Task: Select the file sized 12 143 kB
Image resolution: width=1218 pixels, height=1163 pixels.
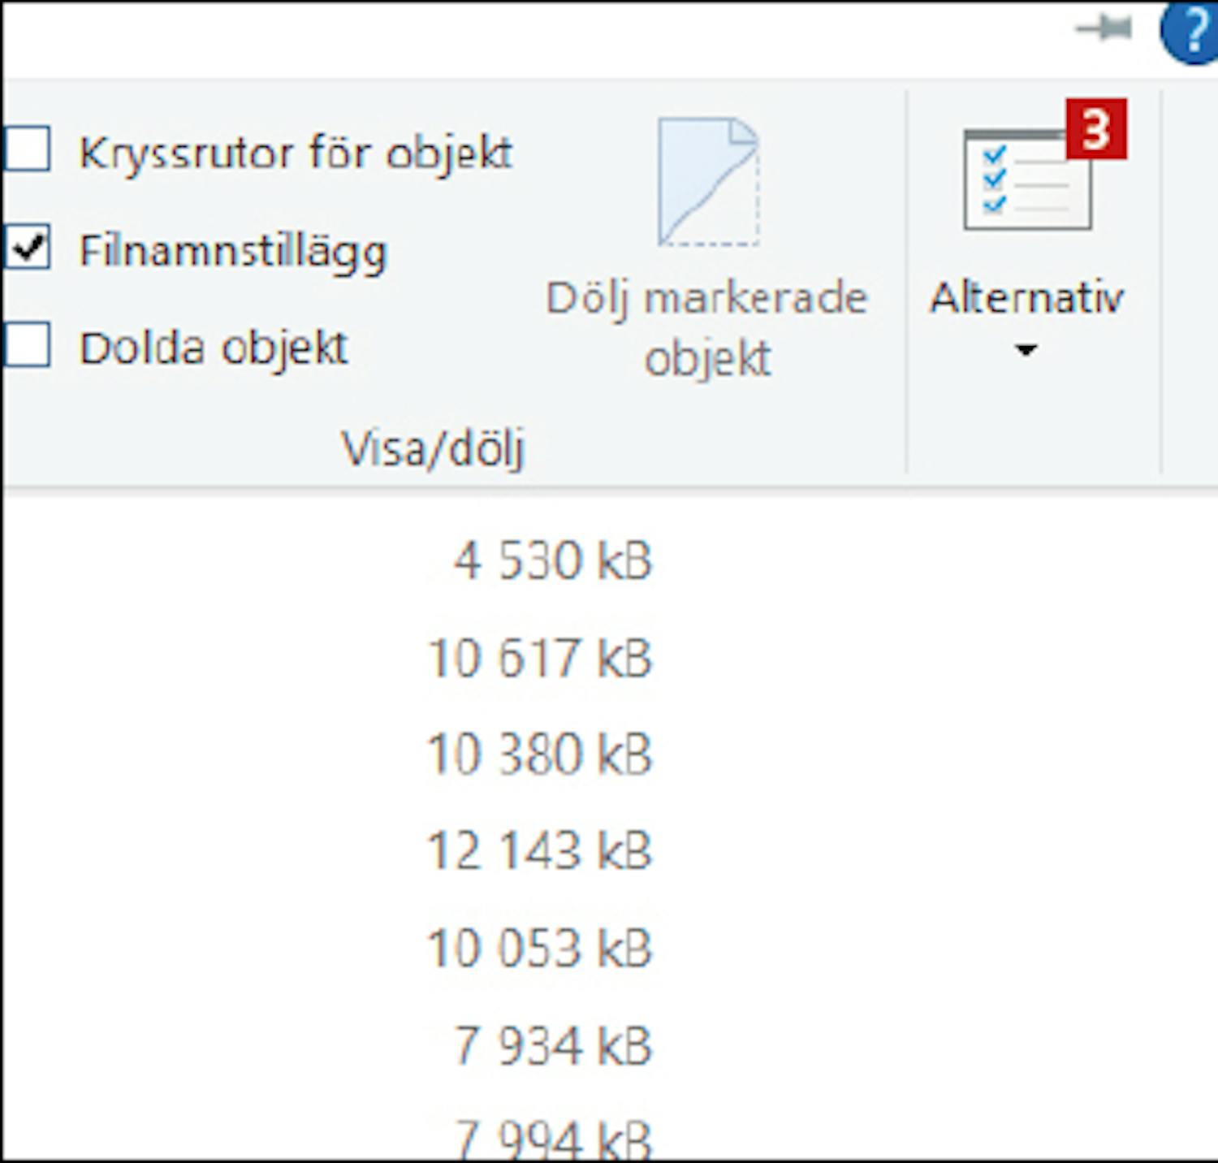Action: pos(539,851)
